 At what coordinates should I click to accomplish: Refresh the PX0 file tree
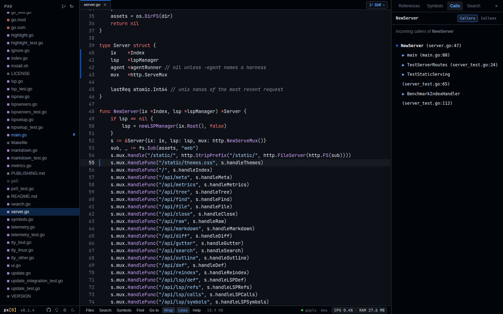72,6
